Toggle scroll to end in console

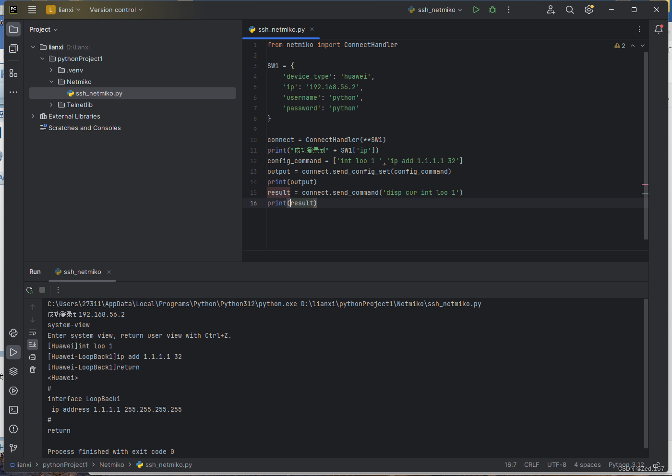32,344
